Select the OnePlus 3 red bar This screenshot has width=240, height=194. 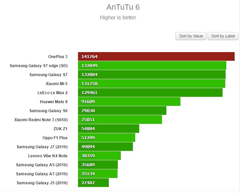pos(156,56)
